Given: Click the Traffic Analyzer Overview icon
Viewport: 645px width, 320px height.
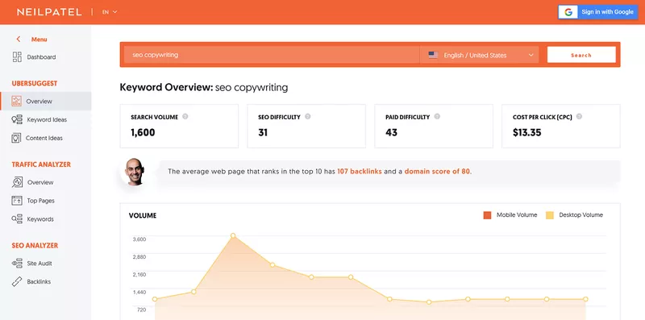Looking at the screenshot, I should click(x=17, y=182).
